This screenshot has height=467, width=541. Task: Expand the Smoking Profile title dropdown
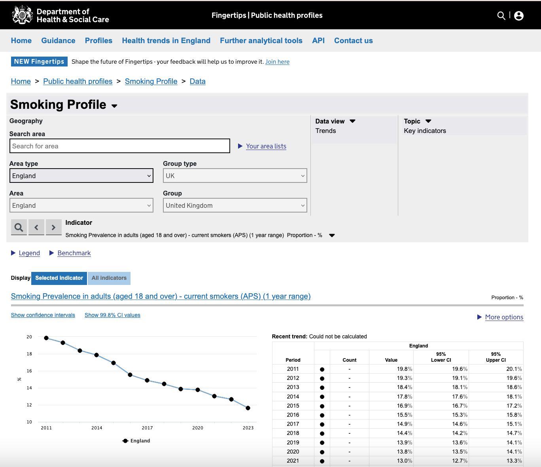[115, 106]
